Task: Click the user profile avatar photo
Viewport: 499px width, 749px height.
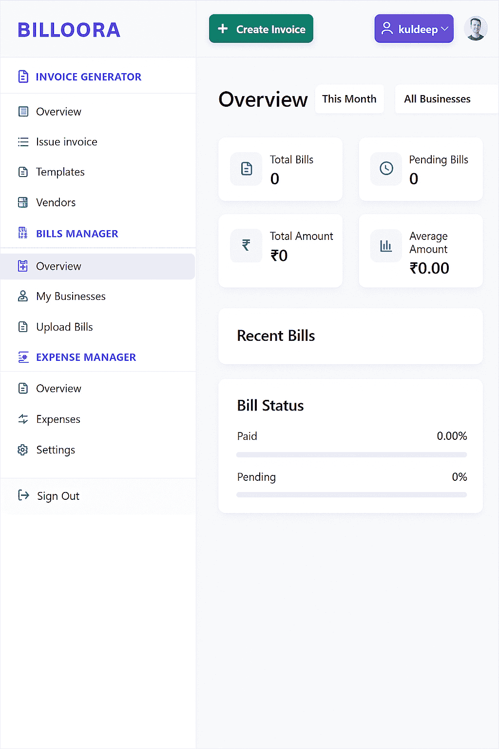Action: click(x=475, y=29)
